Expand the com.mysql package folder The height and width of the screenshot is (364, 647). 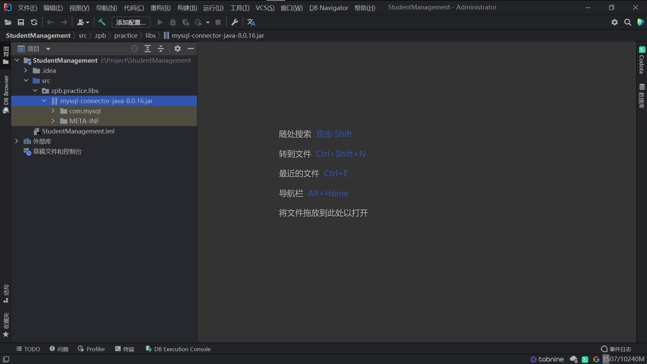tap(53, 111)
